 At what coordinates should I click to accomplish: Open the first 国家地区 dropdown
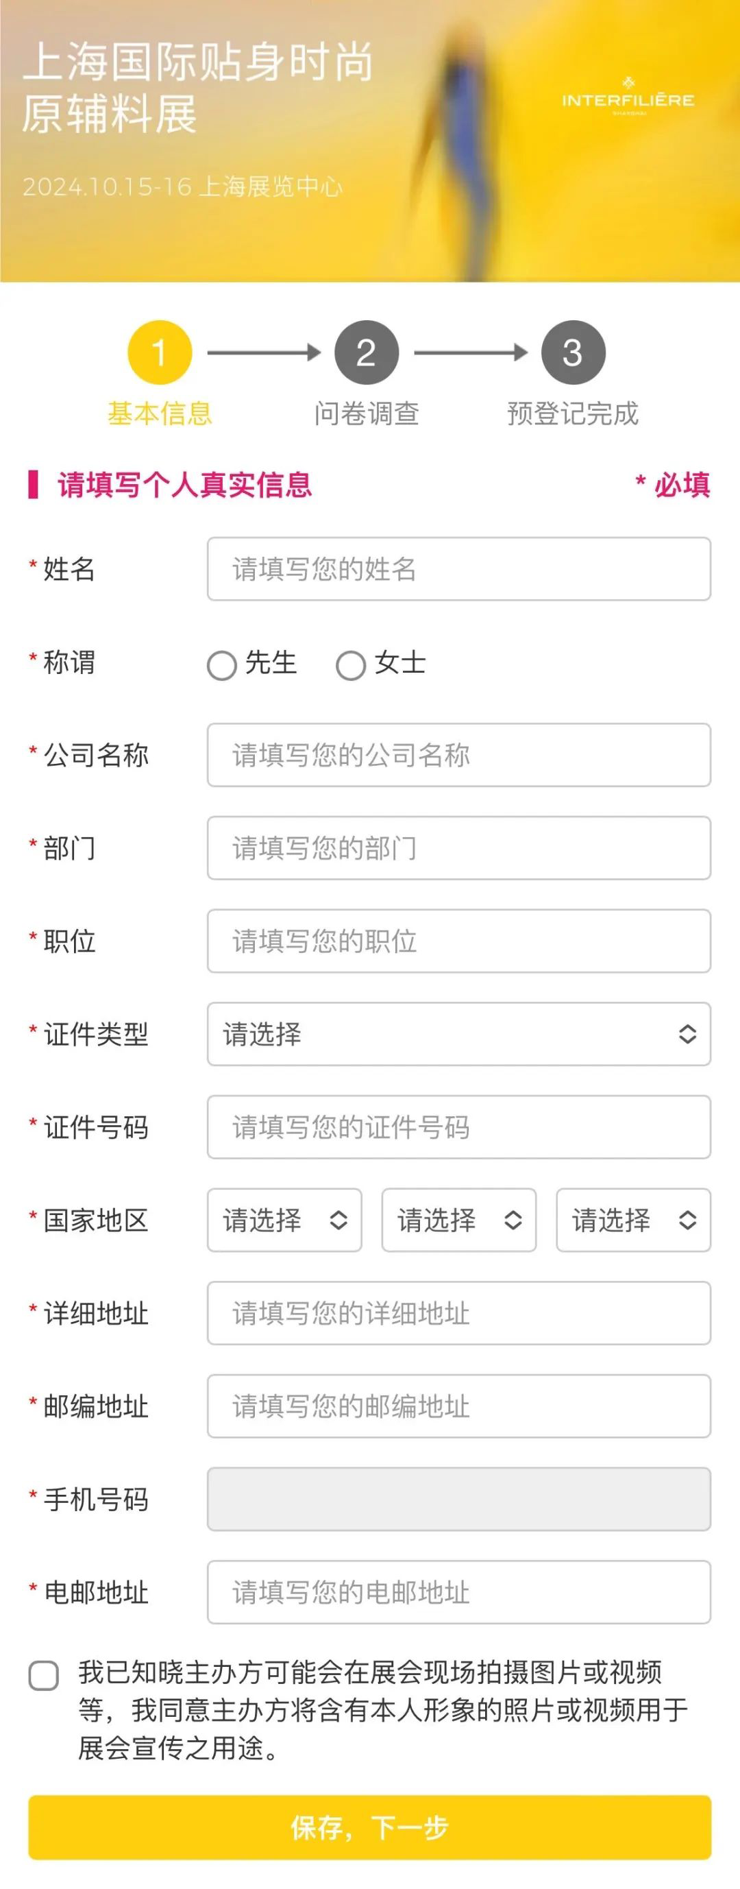(284, 1220)
